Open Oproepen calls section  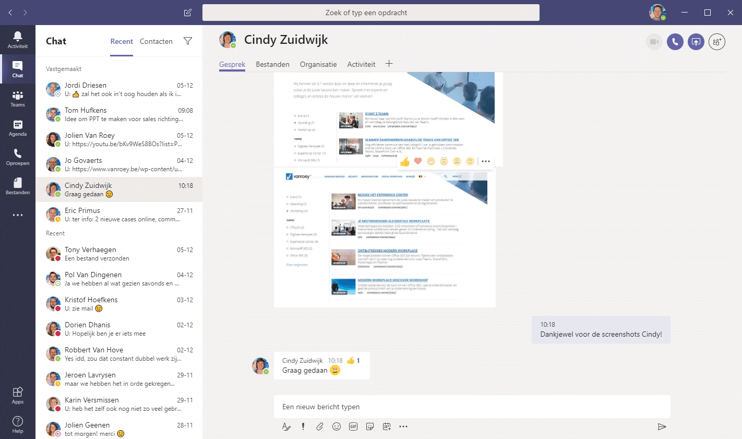18,157
